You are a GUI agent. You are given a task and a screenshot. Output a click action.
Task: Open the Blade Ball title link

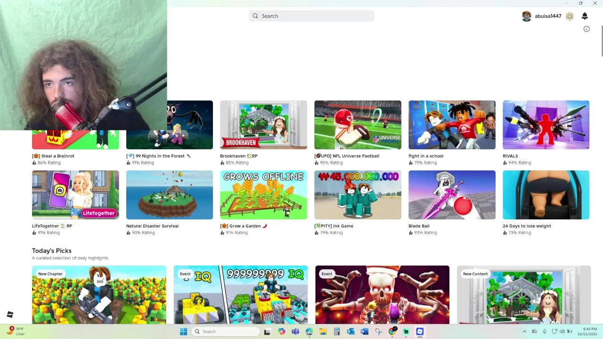tap(419, 226)
